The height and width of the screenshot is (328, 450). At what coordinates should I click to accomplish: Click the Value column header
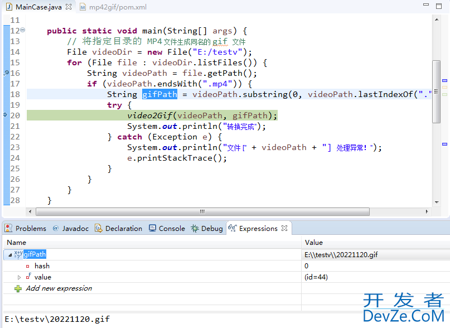[x=376, y=243]
